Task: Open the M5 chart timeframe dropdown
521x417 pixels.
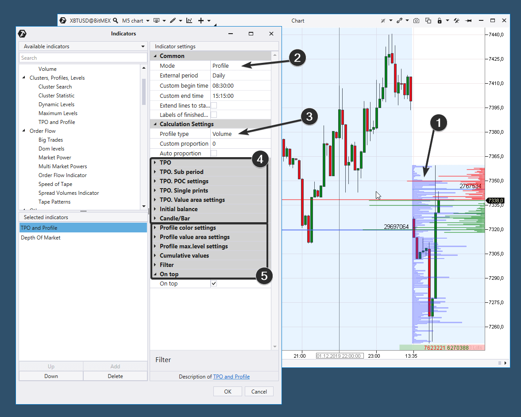Action: pyautogui.click(x=135, y=20)
